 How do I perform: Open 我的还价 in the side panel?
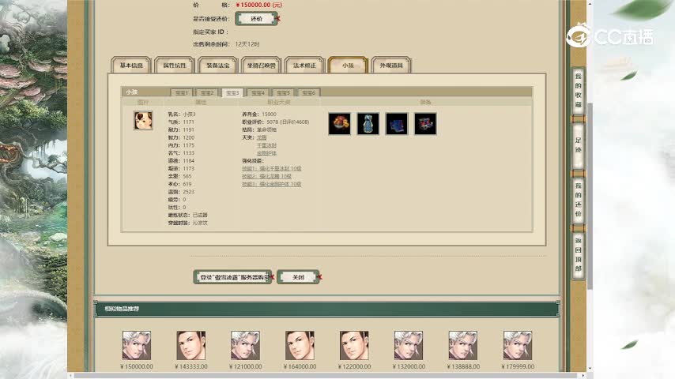coord(578,200)
